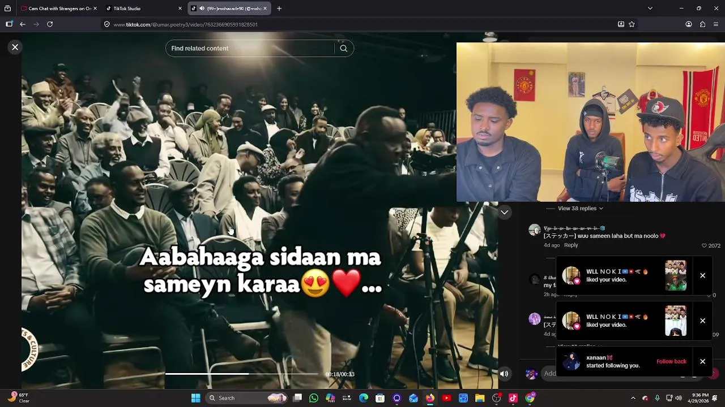Close the TikTok Studio tab
The width and height of the screenshot is (725, 407).
click(x=180, y=8)
